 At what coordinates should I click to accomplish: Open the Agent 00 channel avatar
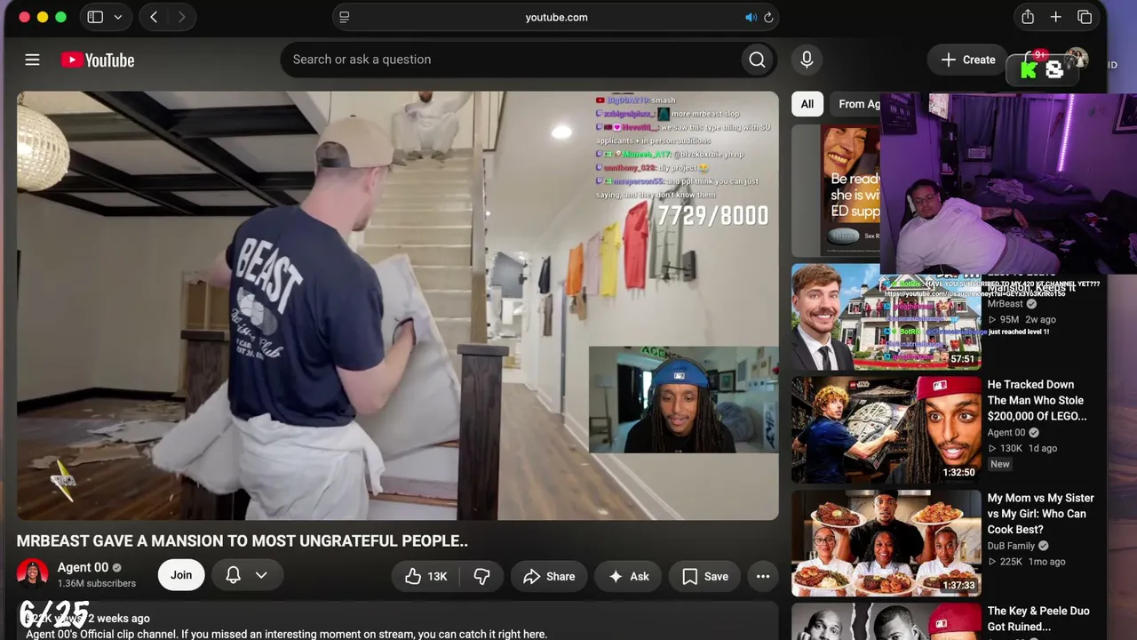(x=33, y=574)
